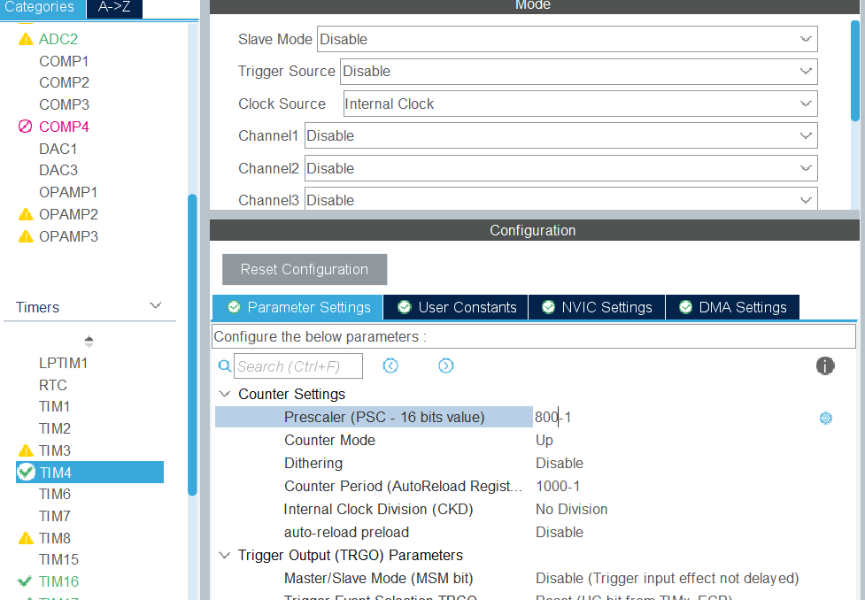865x600 pixels.
Task: Select ADC2 in the peripheral list
Action: pos(58,39)
